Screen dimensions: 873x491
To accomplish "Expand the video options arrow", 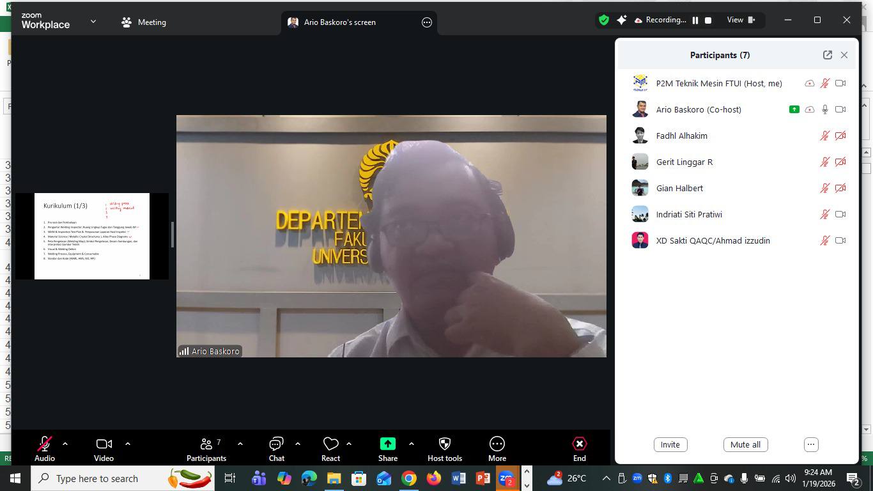I will 128,443.
